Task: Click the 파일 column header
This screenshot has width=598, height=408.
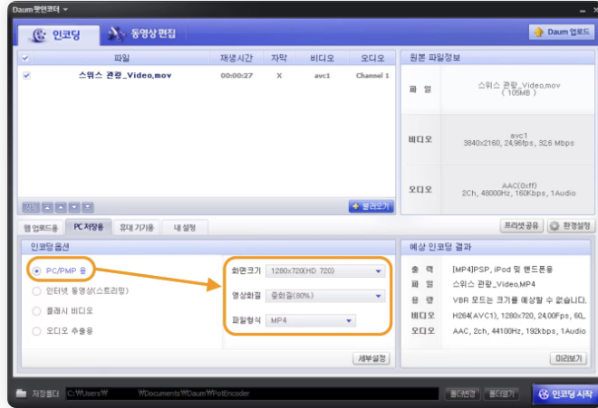Action: click(x=121, y=58)
